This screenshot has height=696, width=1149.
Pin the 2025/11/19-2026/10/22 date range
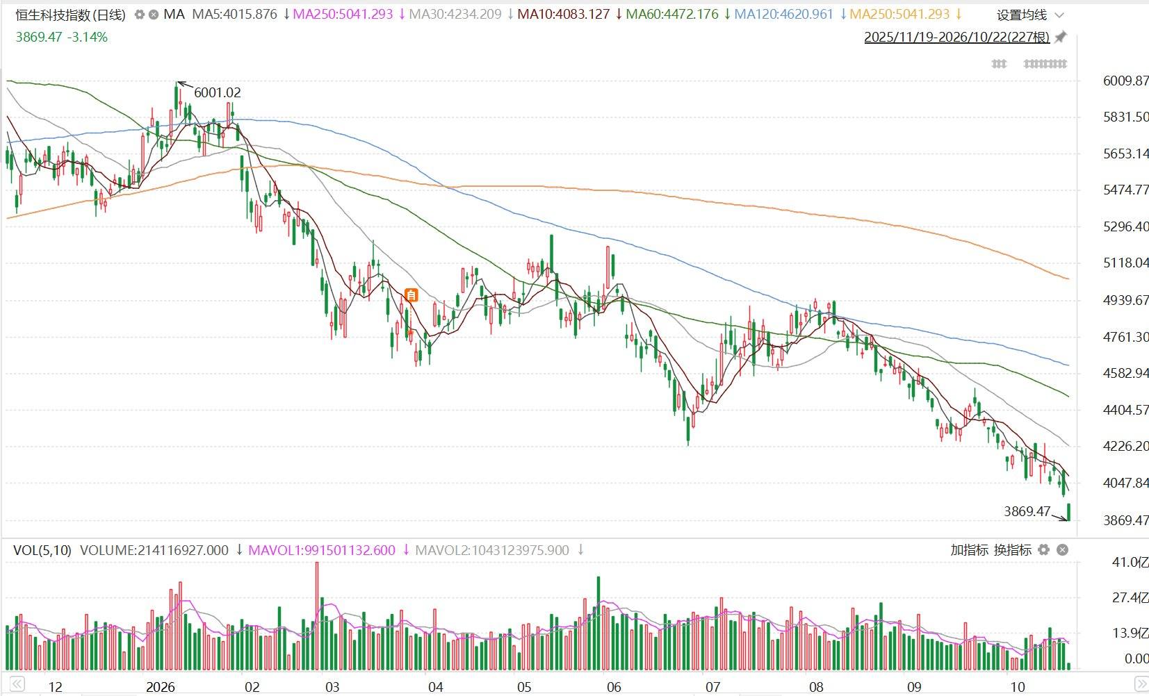click(1060, 37)
